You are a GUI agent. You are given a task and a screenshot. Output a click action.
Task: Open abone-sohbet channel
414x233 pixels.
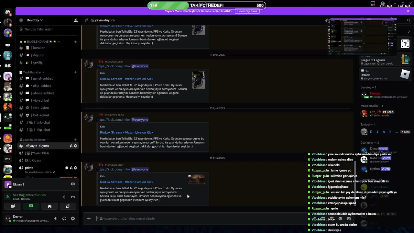(49, 93)
